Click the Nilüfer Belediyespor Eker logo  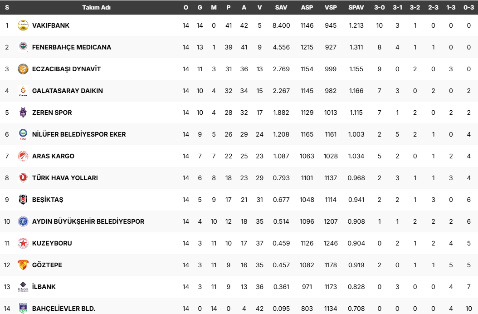23,134
